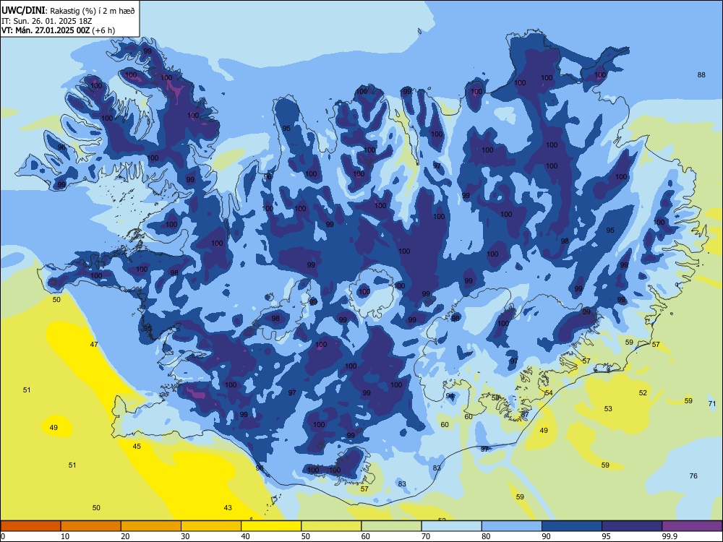Image resolution: width=723 pixels, height=542 pixels.
Task: Click the humidity value 53 offshore
Action: click(608, 408)
